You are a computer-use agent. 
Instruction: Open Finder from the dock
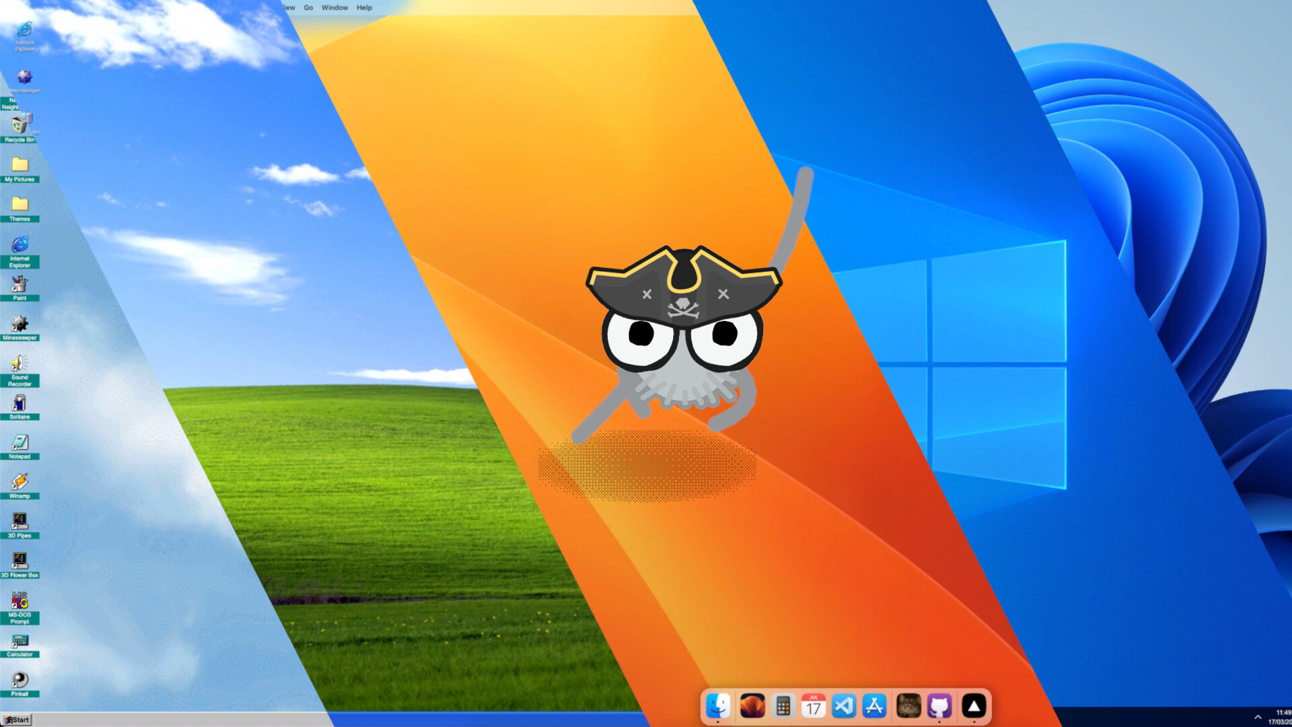717,706
